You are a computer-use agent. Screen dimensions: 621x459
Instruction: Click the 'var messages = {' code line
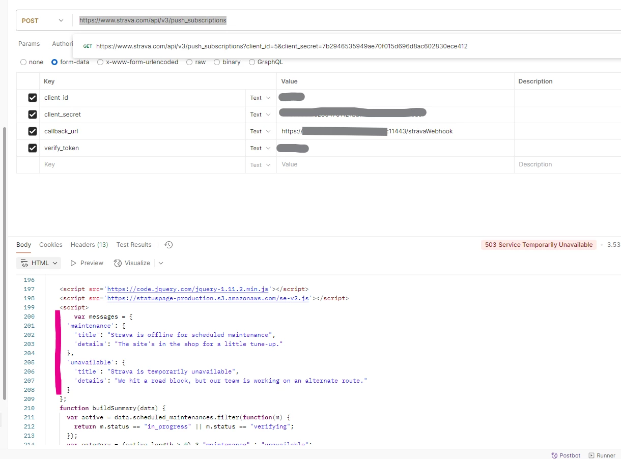pyautogui.click(x=103, y=317)
